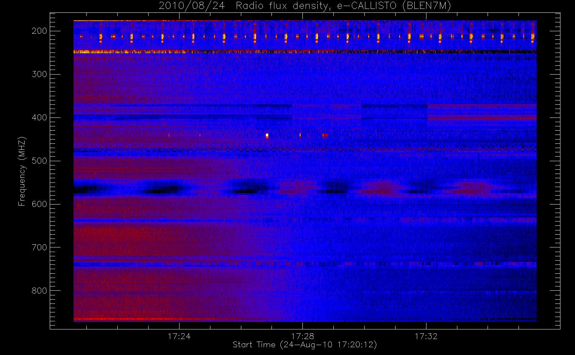
Task: Click the bright yellow burst near 440 MHz
Action: tap(267, 136)
